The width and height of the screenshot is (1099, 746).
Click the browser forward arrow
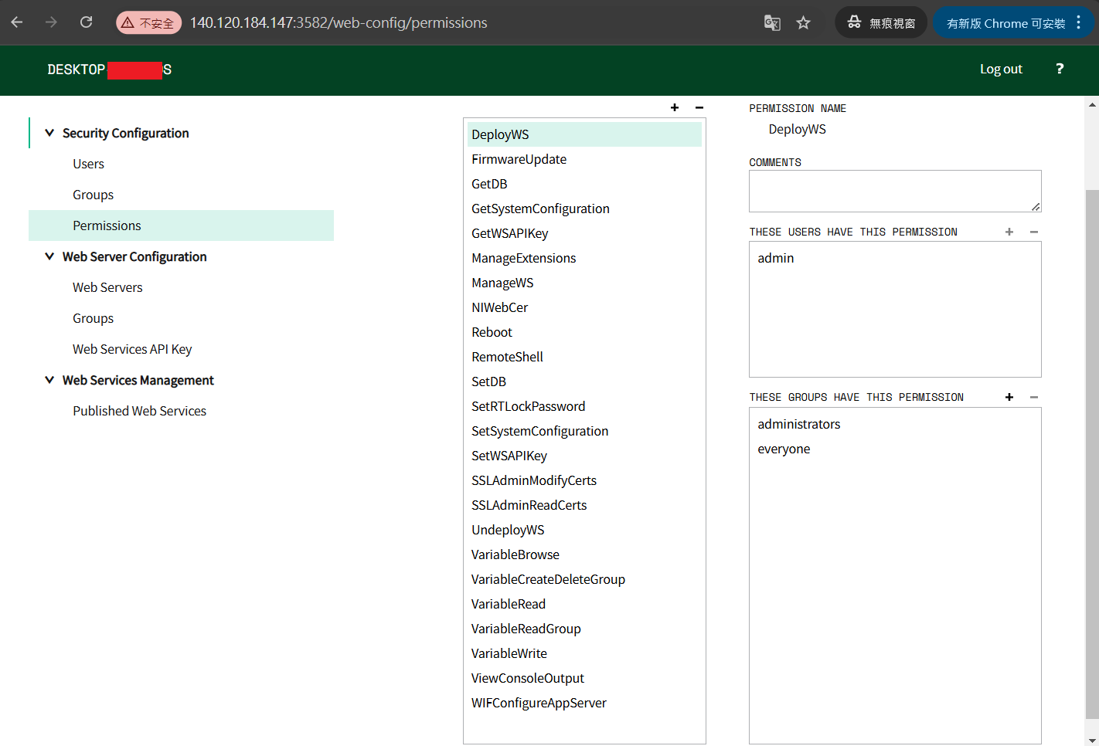pyautogui.click(x=51, y=22)
